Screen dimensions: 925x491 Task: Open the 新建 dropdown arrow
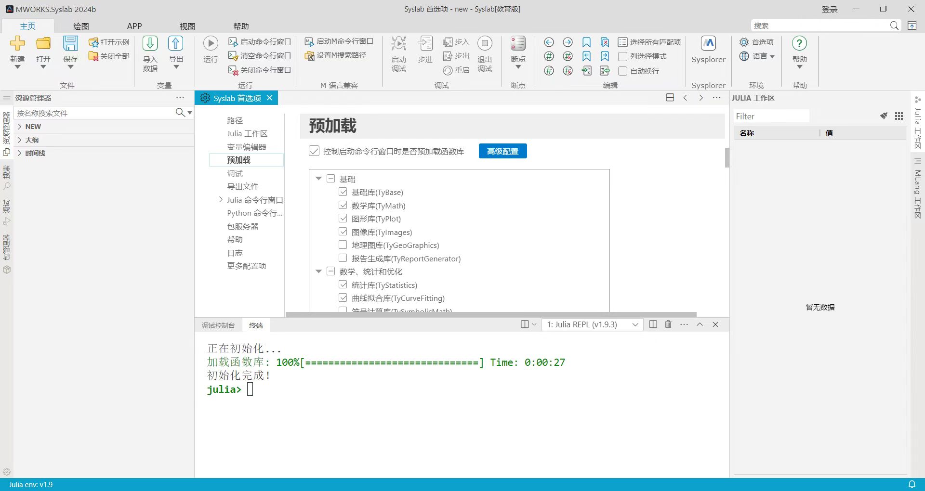[17, 67]
